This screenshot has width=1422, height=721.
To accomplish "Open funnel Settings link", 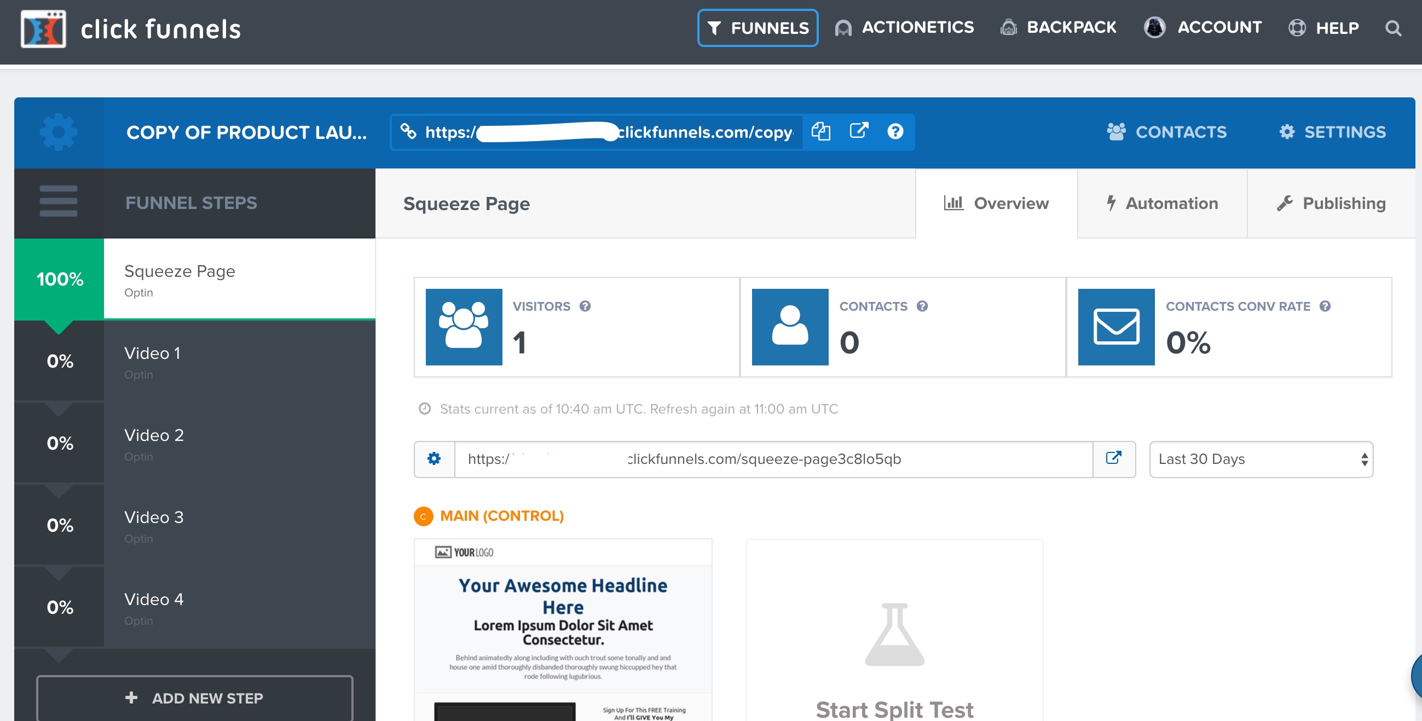I will 1333,132.
